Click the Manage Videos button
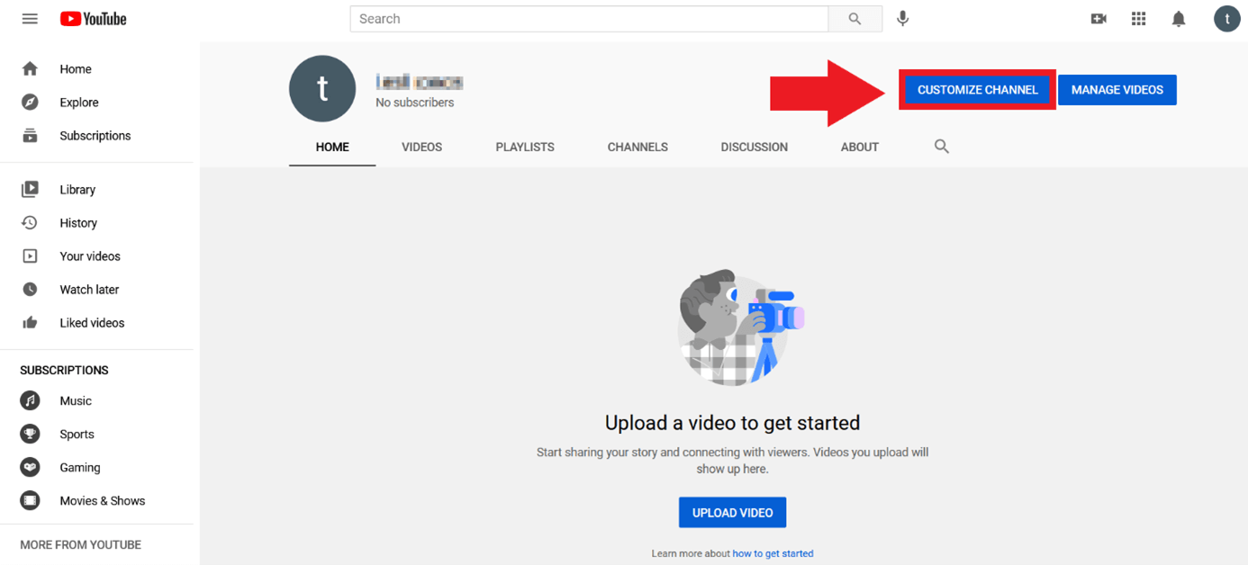Image resolution: width=1248 pixels, height=565 pixels. [x=1117, y=90]
